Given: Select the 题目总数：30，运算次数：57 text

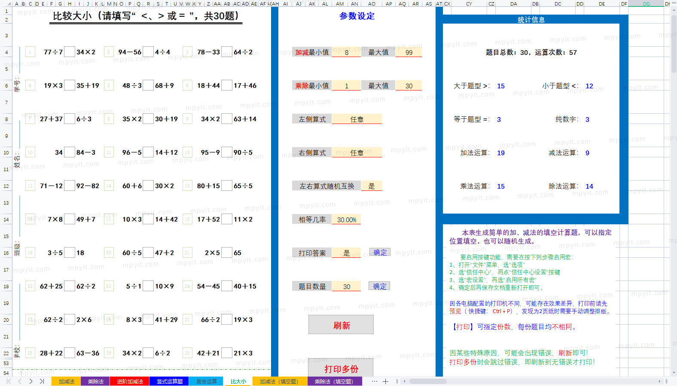Looking at the screenshot, I should click(x=531, y=52).
